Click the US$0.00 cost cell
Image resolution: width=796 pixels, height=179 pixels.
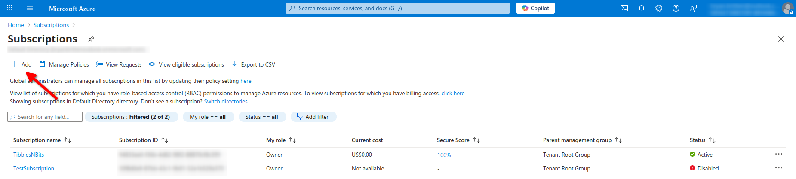click(362, 155)
